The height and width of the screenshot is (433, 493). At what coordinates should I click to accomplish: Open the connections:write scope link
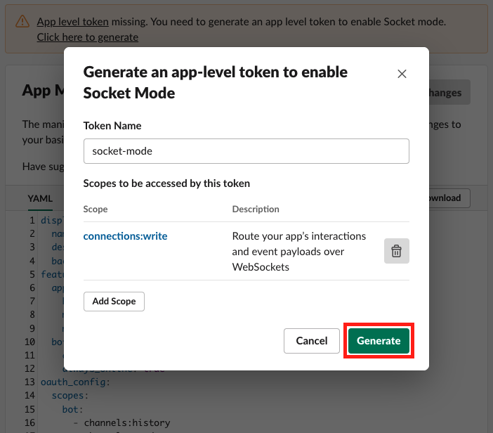pos(125,236)
